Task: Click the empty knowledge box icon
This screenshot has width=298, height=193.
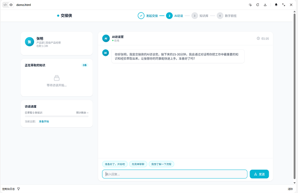Action: tap(57, 78)
